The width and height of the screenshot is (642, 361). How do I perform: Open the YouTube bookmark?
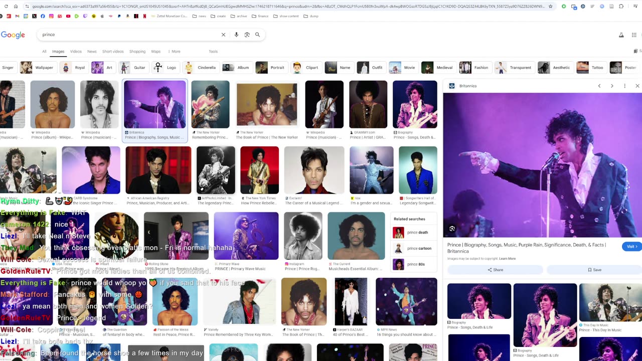(x=68, y=16)
